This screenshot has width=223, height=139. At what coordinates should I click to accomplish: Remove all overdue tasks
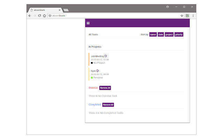(105, 88)
